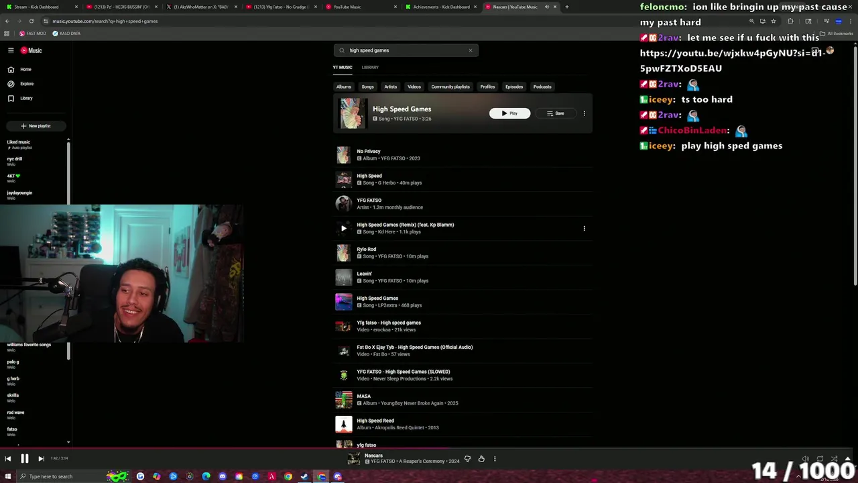Open the High Speed Games top result thumbnail
858x483 pixels.
click(x=353, y=113)
